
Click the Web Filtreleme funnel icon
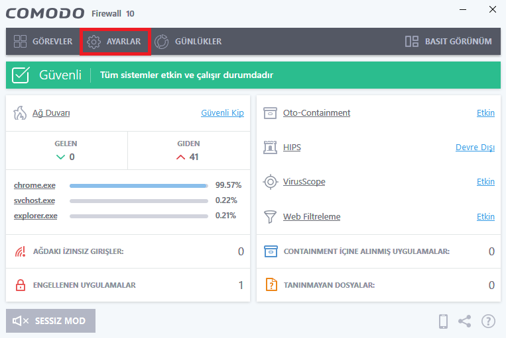click(x=270, y=217)
